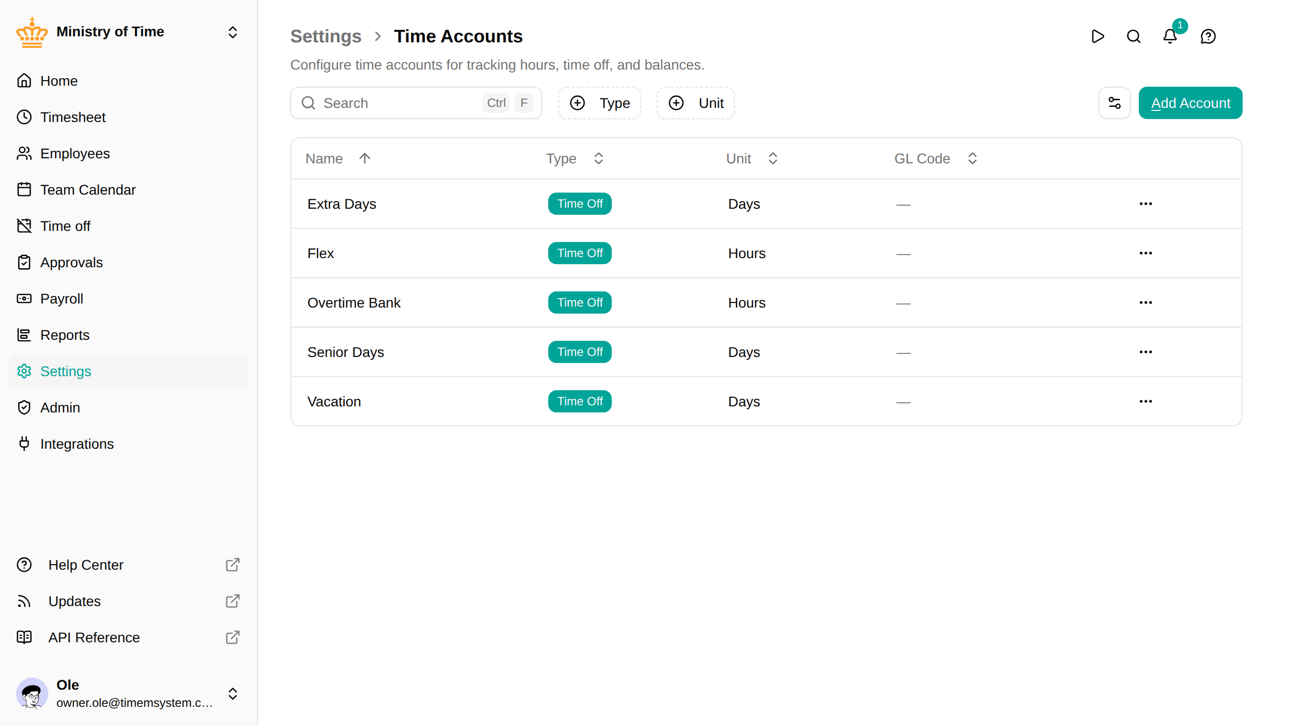1290x726 pixels.
Task: Click the Ministry of Time crown logo
Action: coord(32,32)
